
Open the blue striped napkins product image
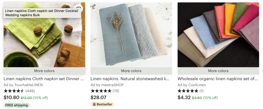[x=131, y=35]
